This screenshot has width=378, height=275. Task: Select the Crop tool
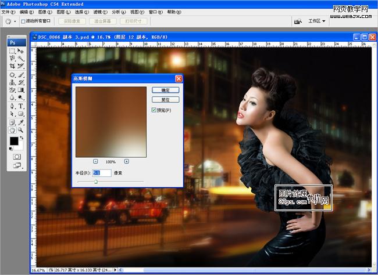(x=12, y=66)
